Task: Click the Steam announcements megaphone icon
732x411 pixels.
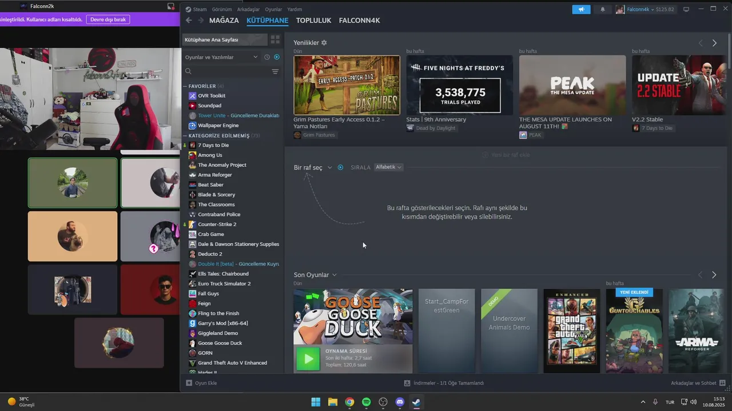Action: coord(581,9)
